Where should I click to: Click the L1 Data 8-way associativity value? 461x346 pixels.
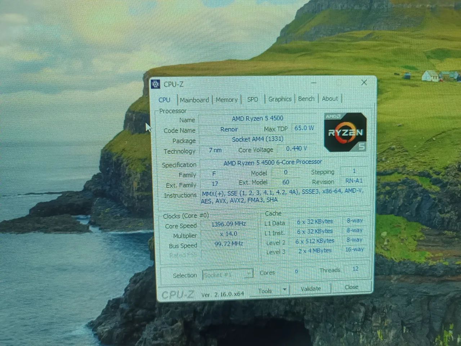point(355,220)
